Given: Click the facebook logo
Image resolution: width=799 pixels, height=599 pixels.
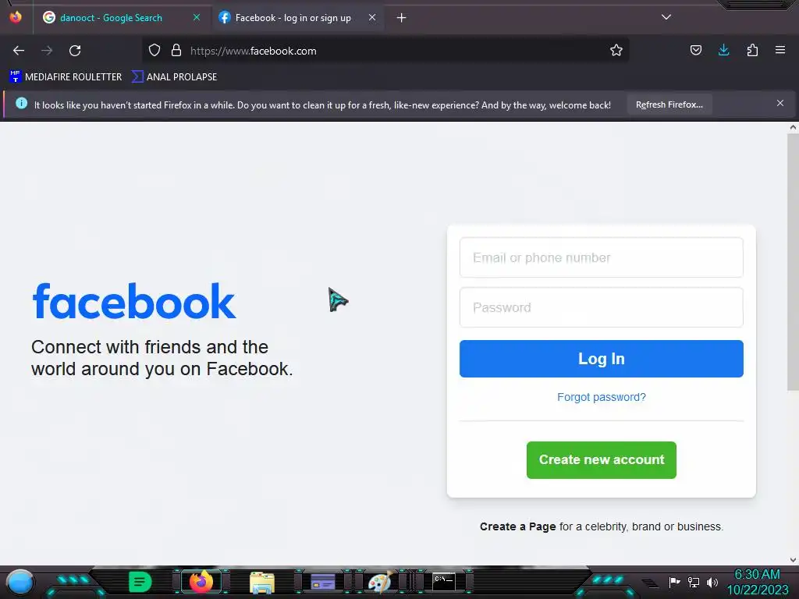Looking at the screenshot, I should click(134, 301).
